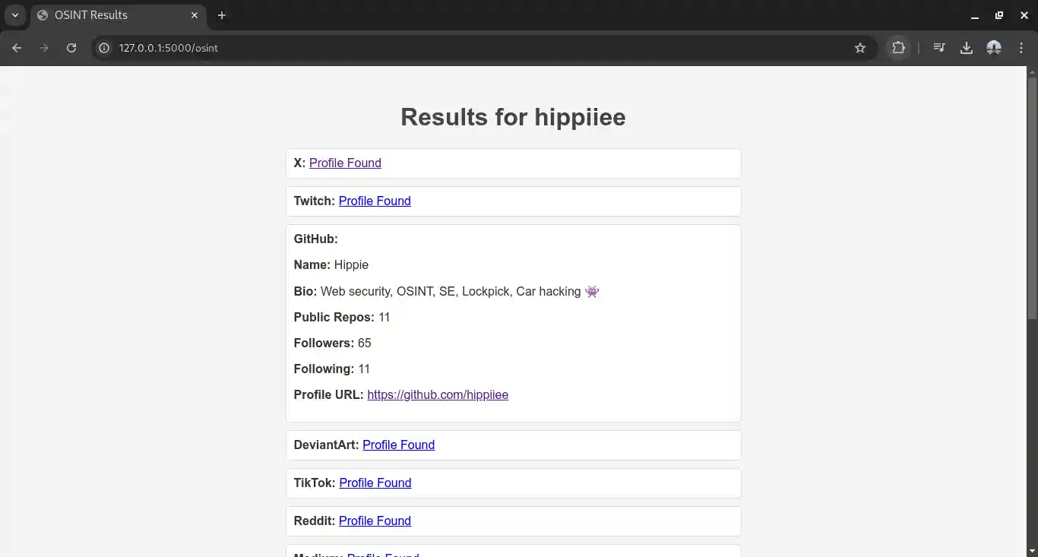Open the media control icon
This screenshot has width=1038, height=557.
(939, 48)
